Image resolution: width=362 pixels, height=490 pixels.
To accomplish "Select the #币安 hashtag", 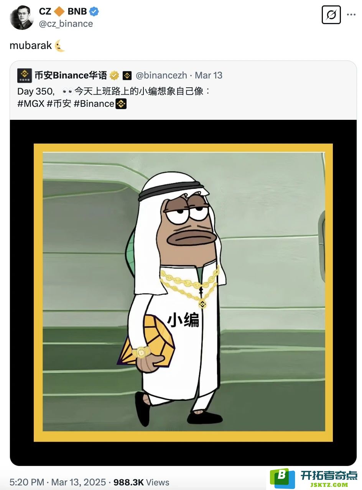I will click(59, 104).
